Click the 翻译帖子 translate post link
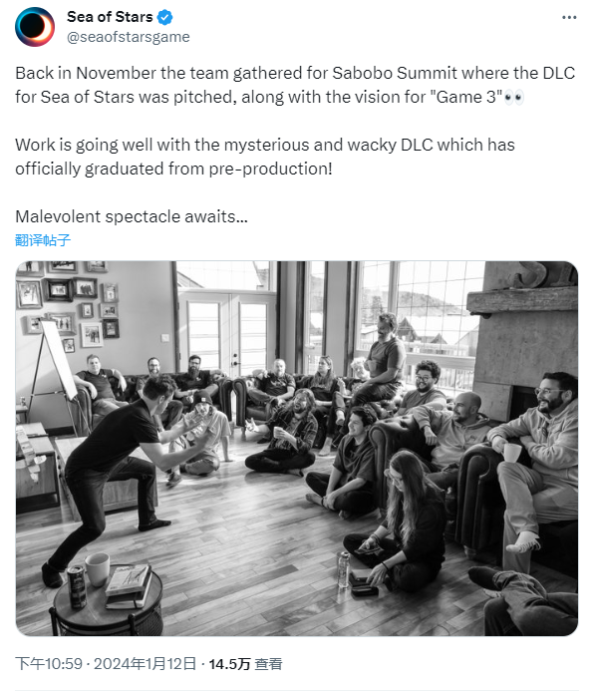 click(x=43, y=240)
